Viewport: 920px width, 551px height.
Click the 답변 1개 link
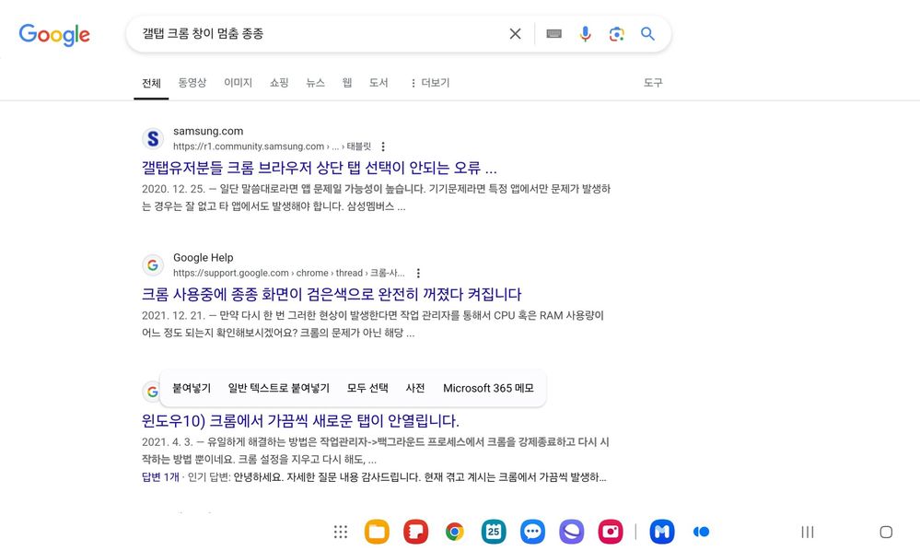coord(160,477)
